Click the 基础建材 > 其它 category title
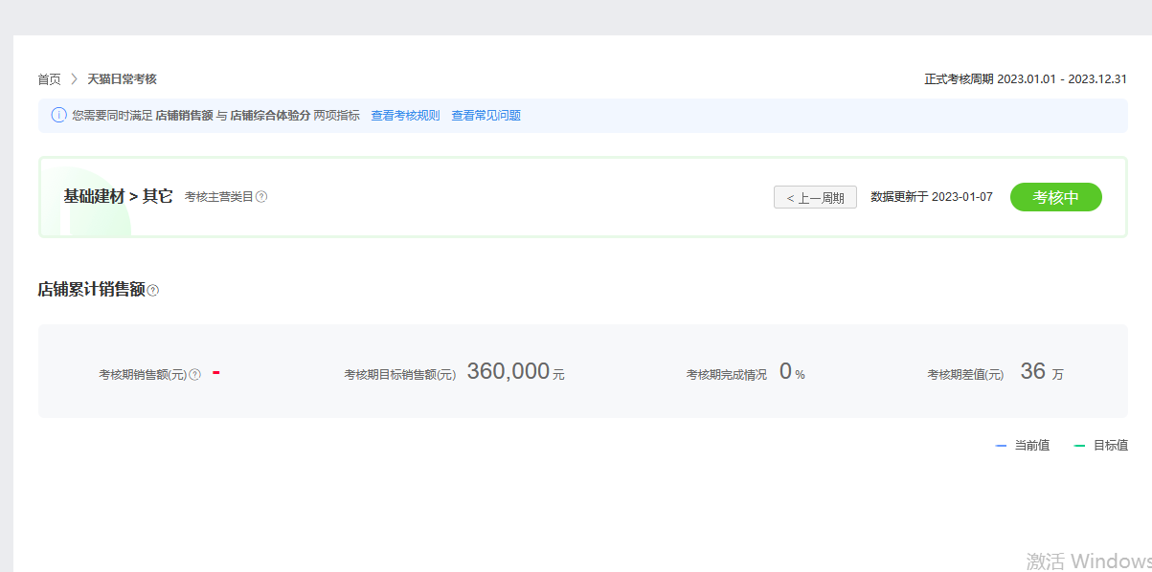This screenshot has width=1152, height=572. click(x=118, y=196)
